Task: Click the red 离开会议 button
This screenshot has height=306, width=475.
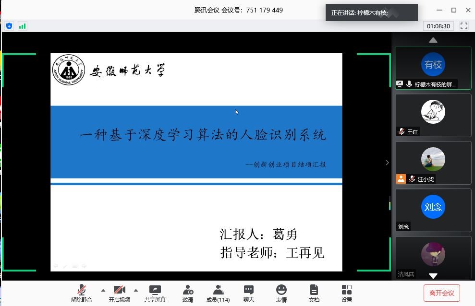Action: click(x=441, y=293)
